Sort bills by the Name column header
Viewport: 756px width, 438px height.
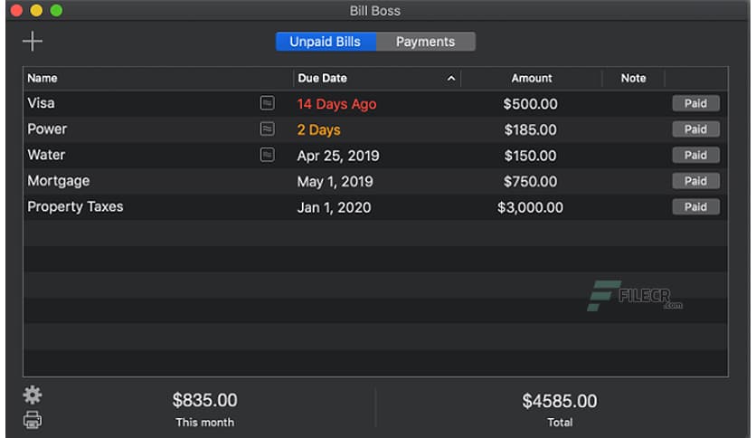pos(43,79)
